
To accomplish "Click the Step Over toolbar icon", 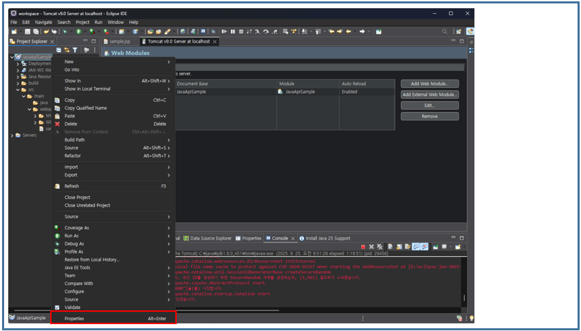I will click(x=266, y=32).
